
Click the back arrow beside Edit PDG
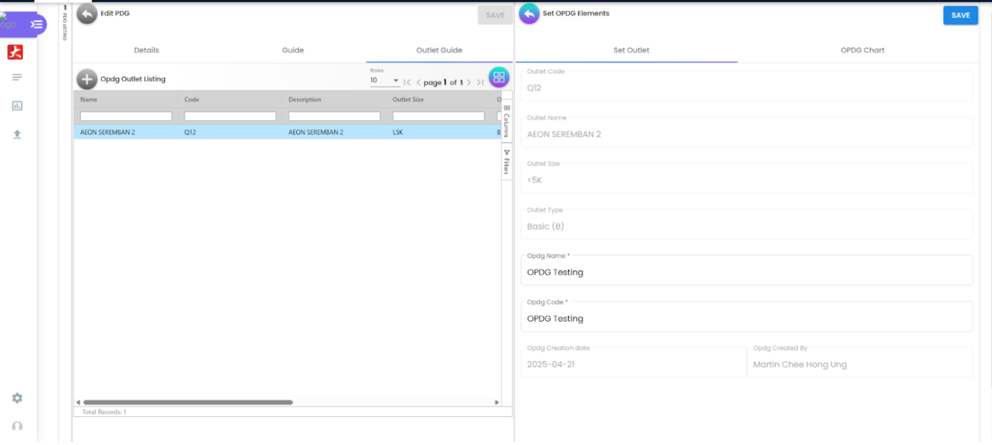click(86, 14)
